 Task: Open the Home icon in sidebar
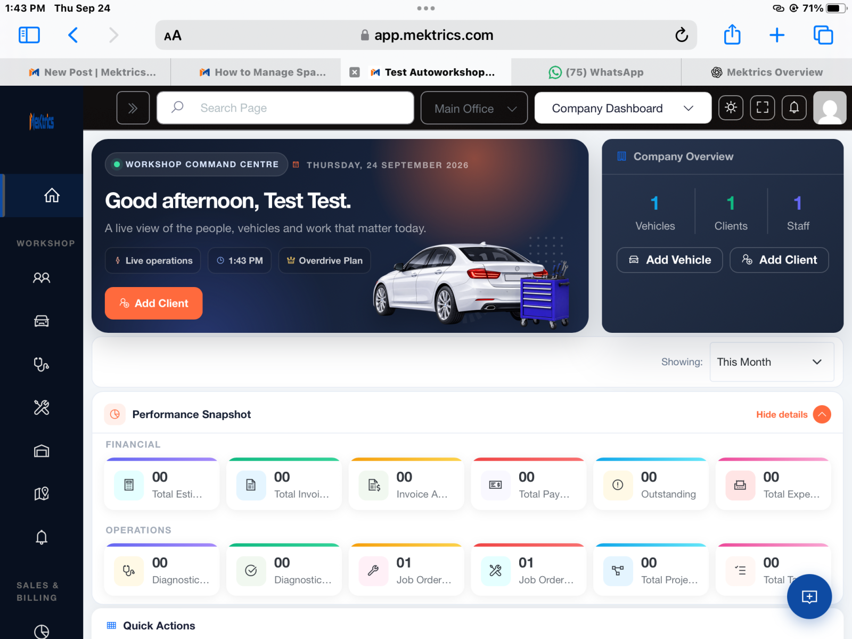52,195
